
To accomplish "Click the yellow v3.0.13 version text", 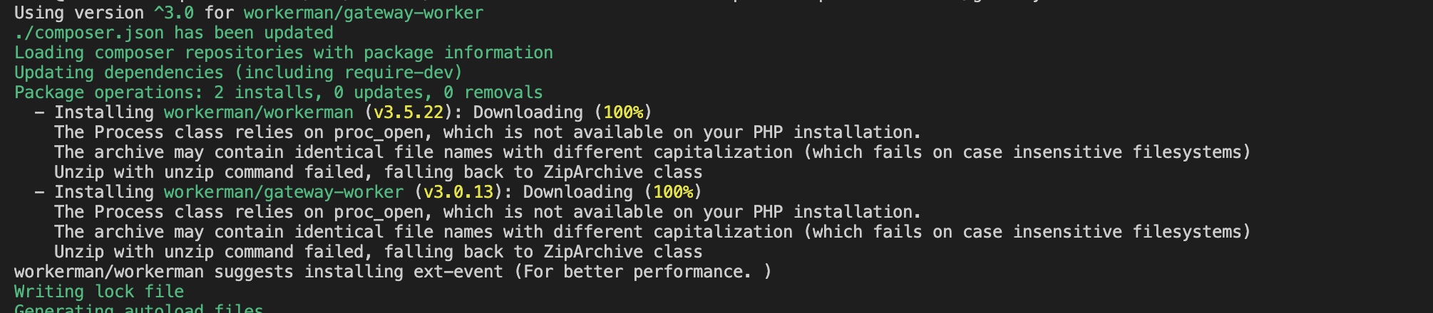I will 458,192.
